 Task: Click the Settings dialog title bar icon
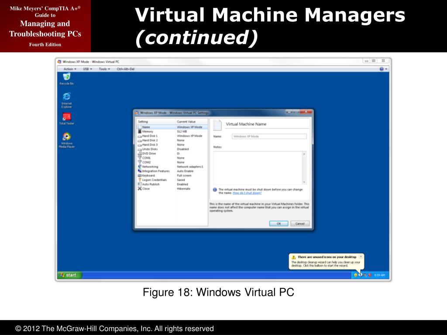point(137,113)
